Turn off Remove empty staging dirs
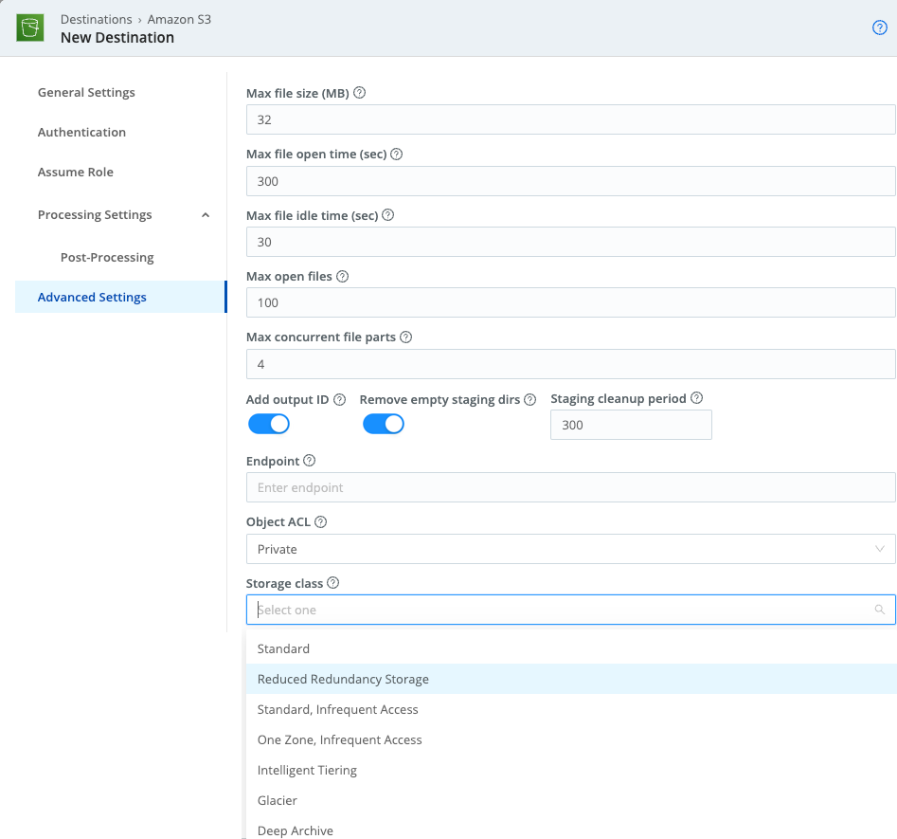The width and height of the screenshot is (897, 839). coord(384,424)
